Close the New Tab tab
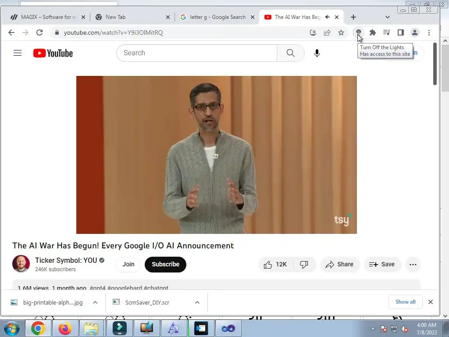The image size is (449, 337). [168, 17]
